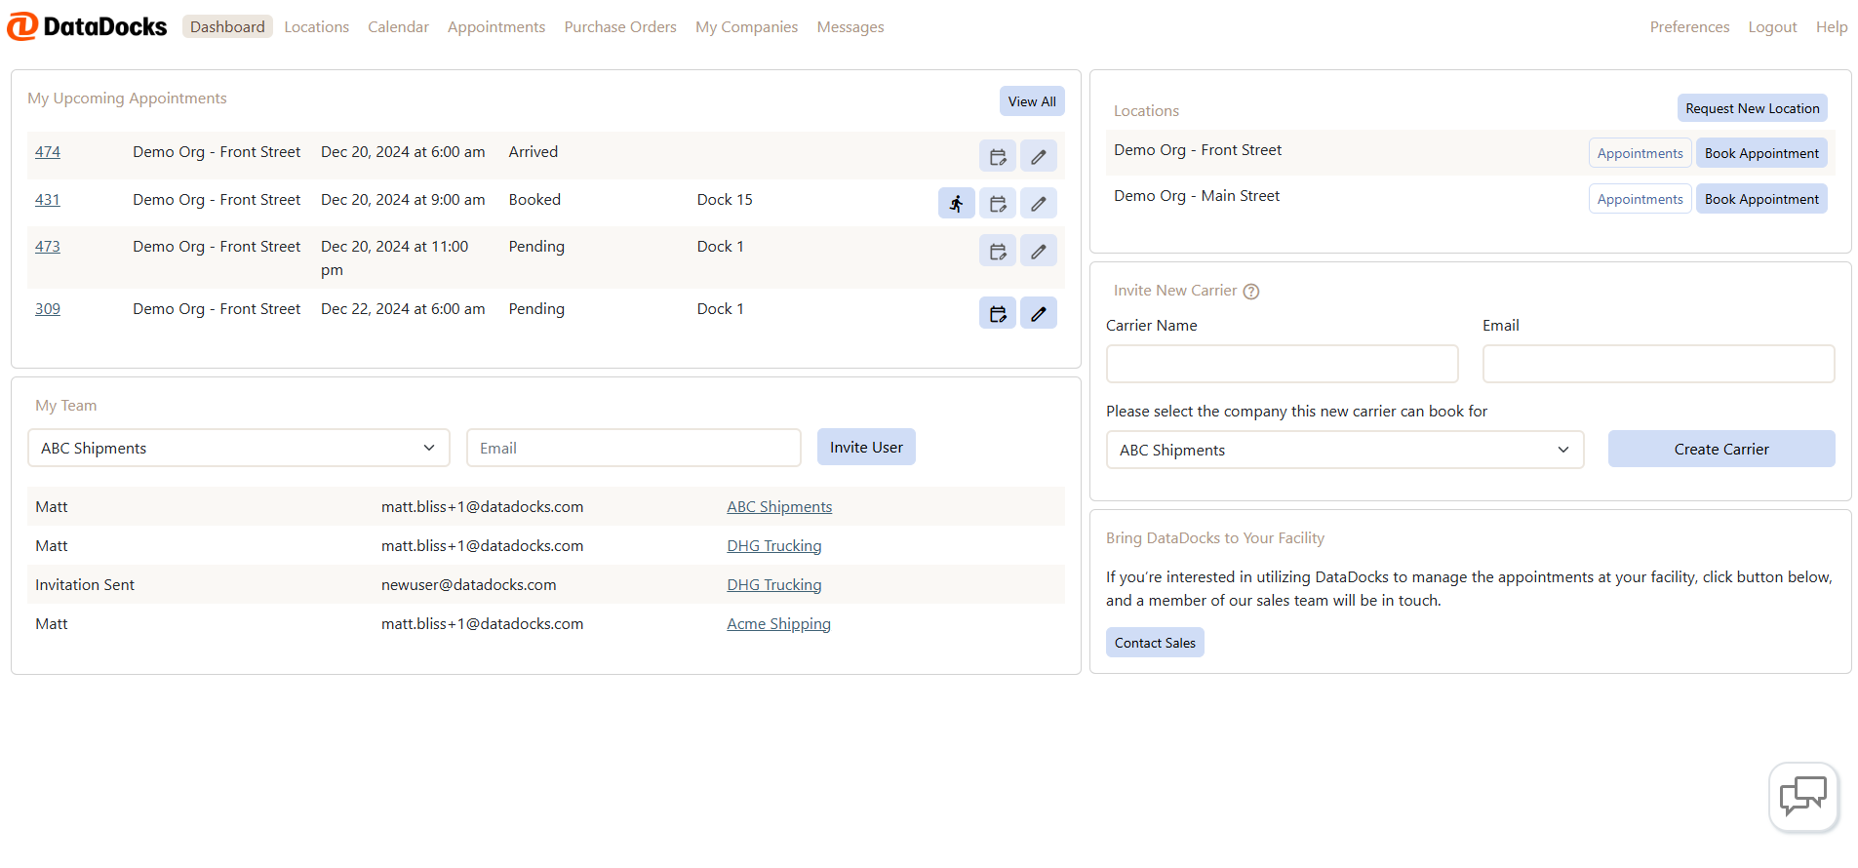The image size is (1858, 868).
Task: Focus the new carrier Email input
Action: click(1658, 364)
